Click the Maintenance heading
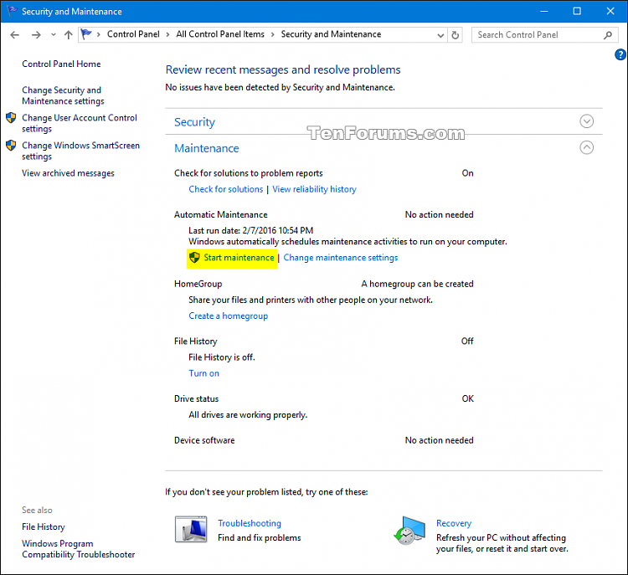 click(x=207, y=148)
